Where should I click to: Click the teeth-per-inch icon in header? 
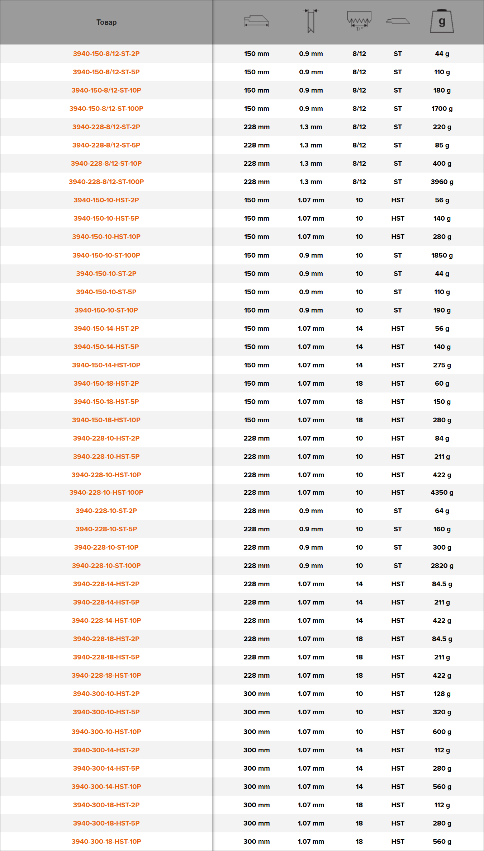tap(359, 21)
